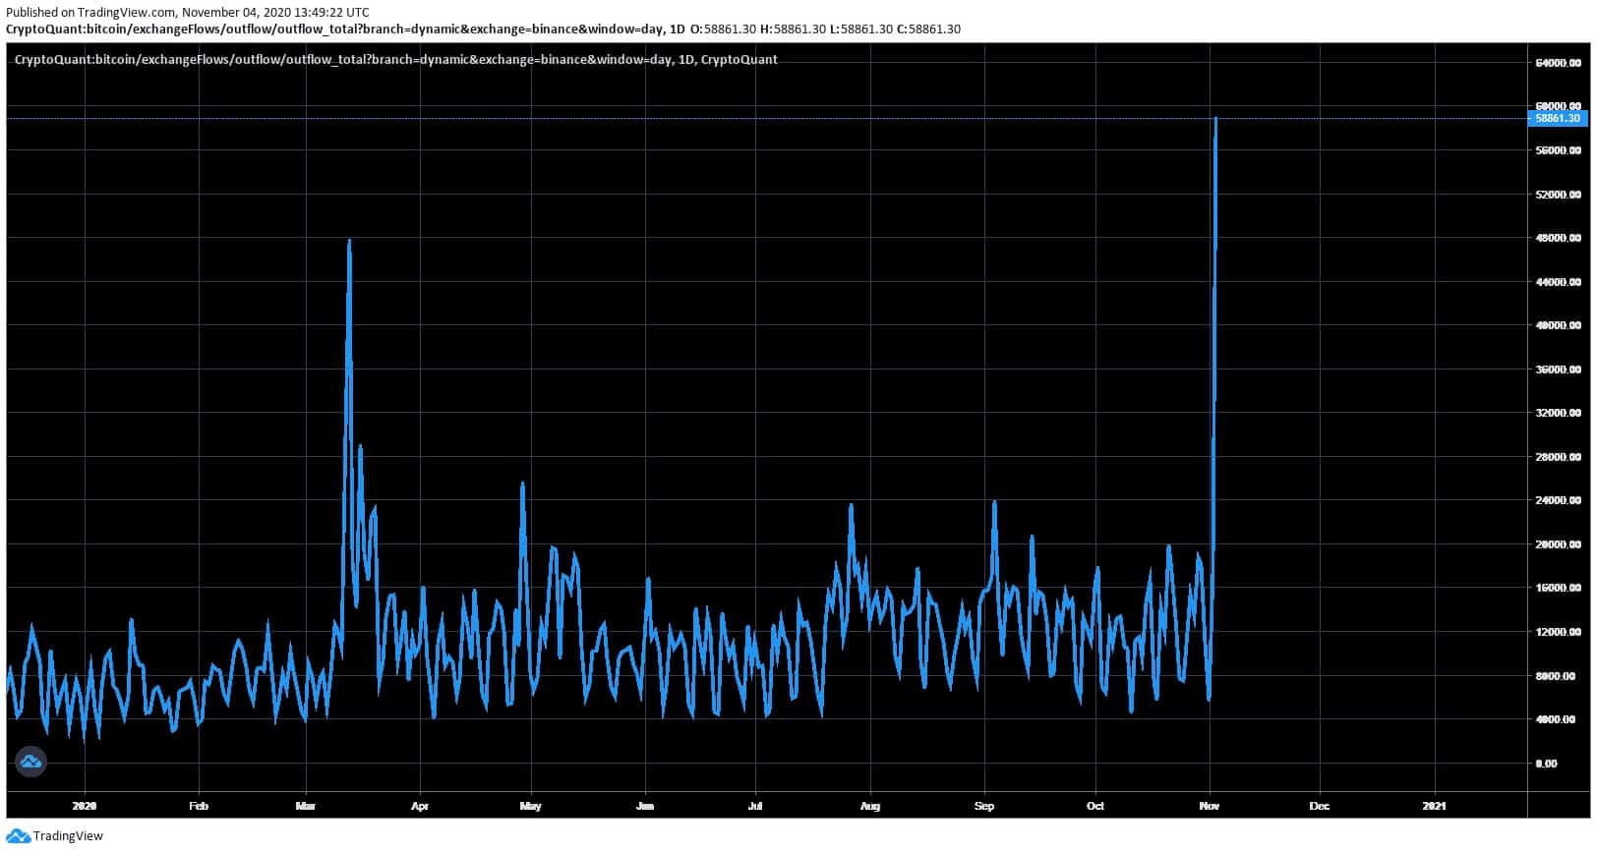This screenshot has height=854, width=1597.
Task: Click the 0.00 price scale label
Action: click(x=1546, y=764)
